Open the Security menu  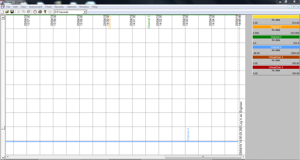[59, 7]
